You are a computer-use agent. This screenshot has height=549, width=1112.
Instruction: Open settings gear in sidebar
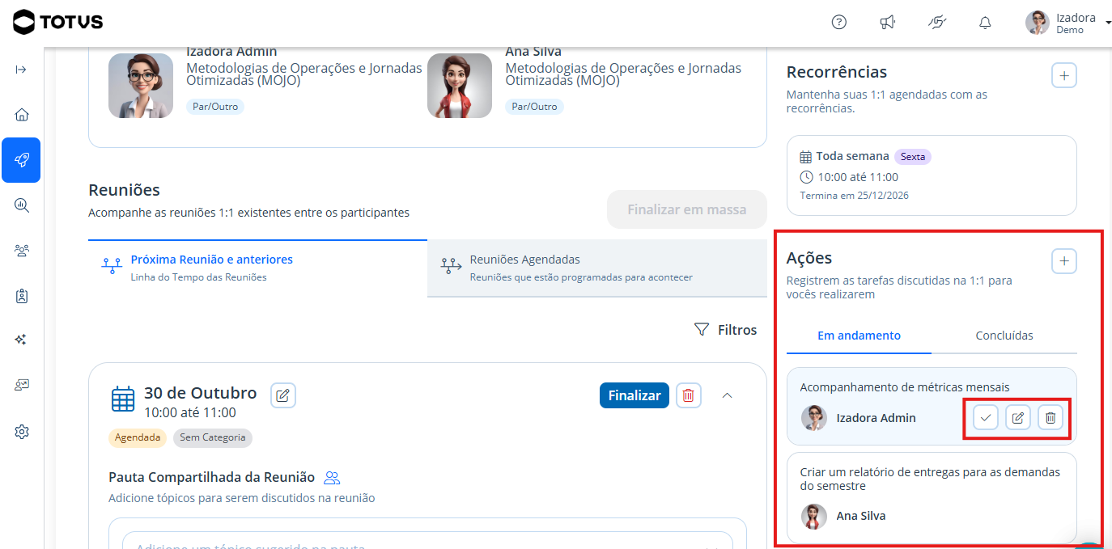pyautogui.click(x=21, y=432)
